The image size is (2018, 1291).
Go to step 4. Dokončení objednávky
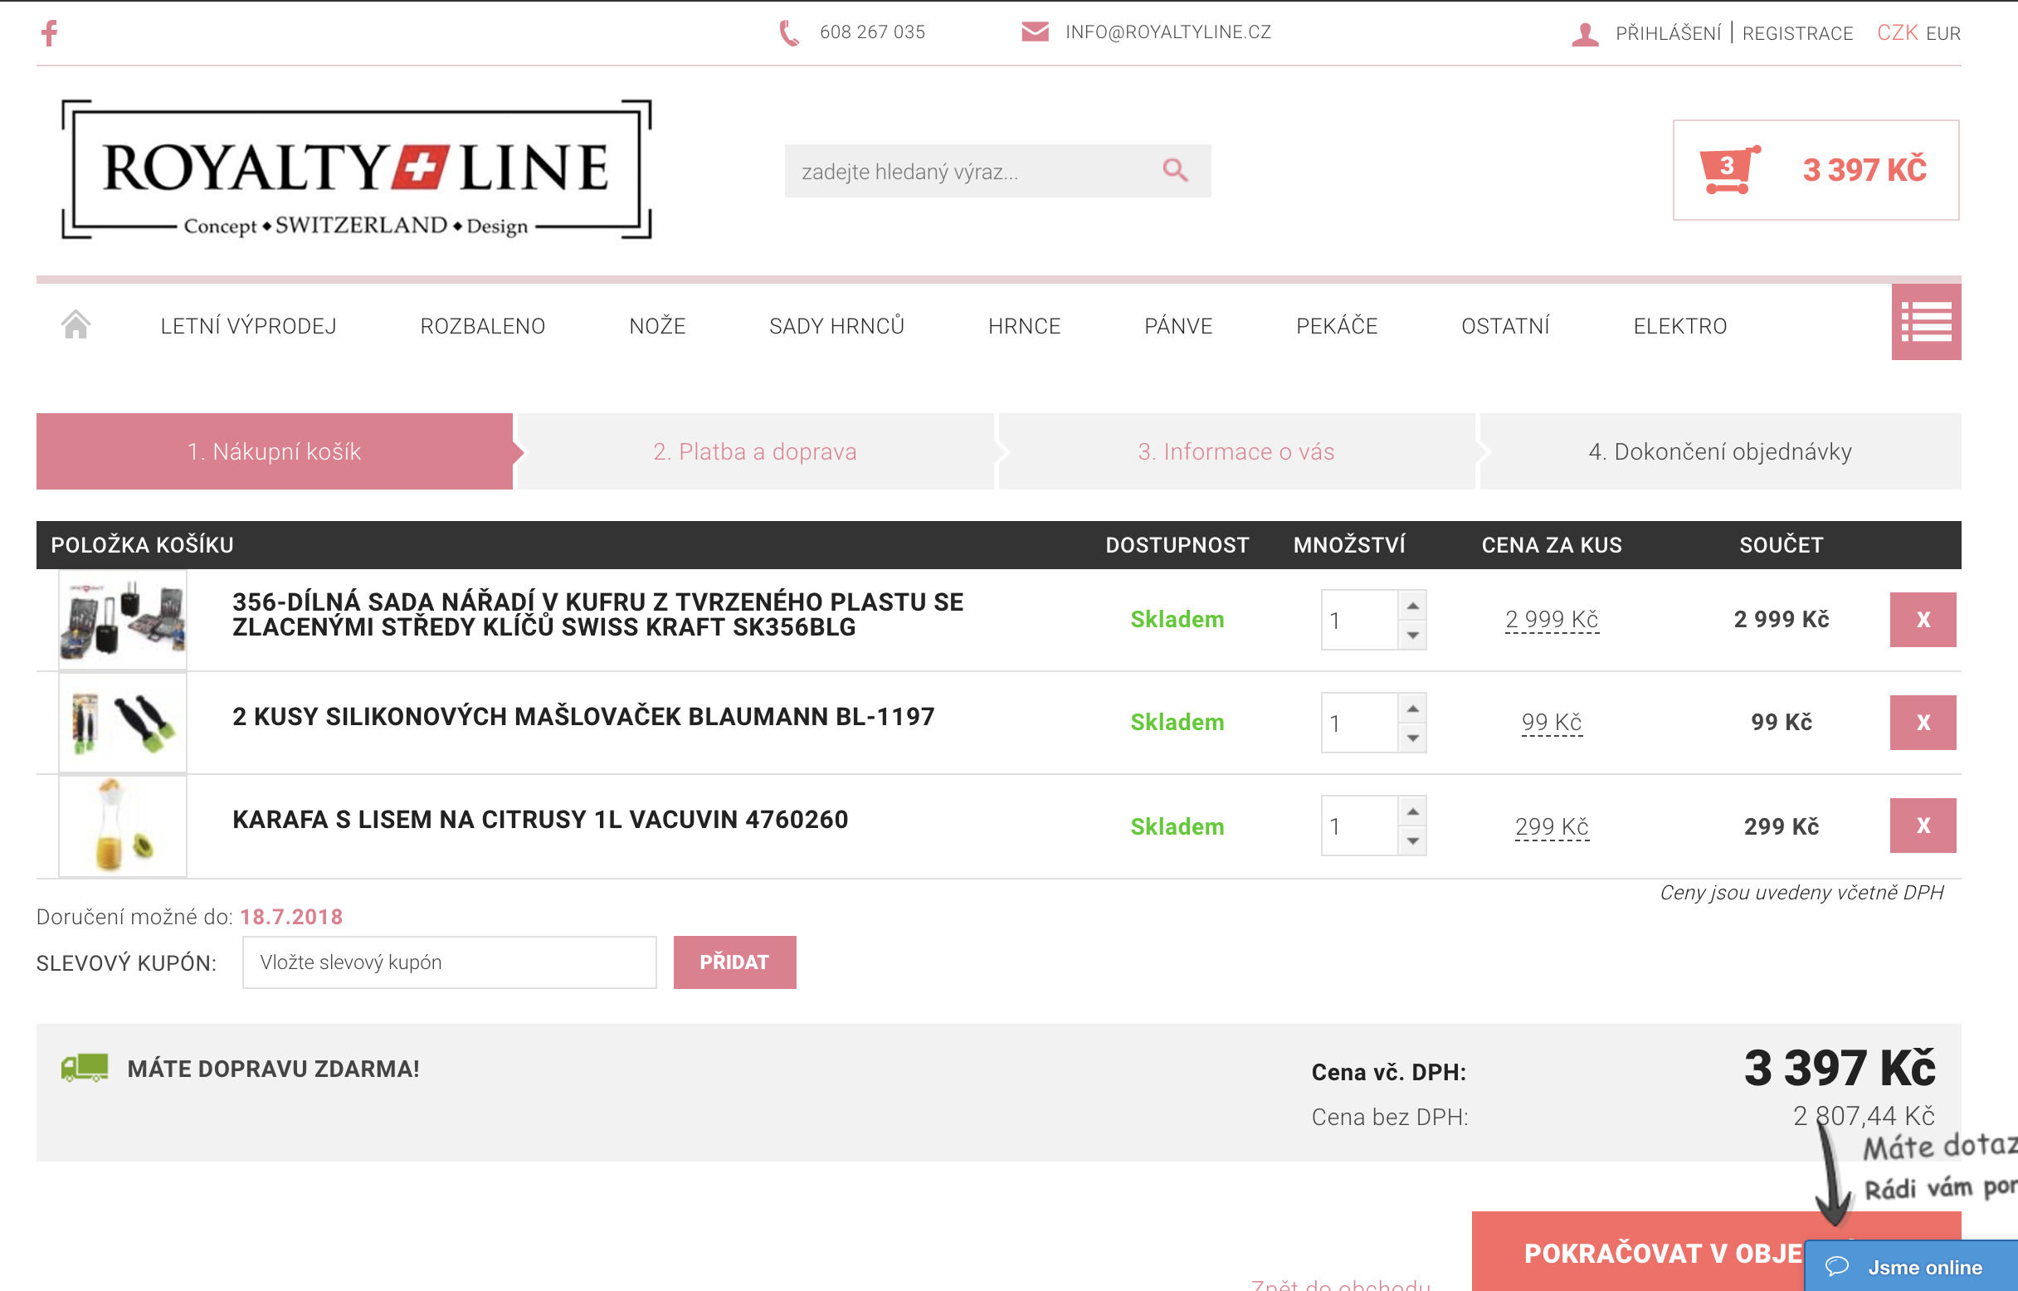click(1719, 451)
